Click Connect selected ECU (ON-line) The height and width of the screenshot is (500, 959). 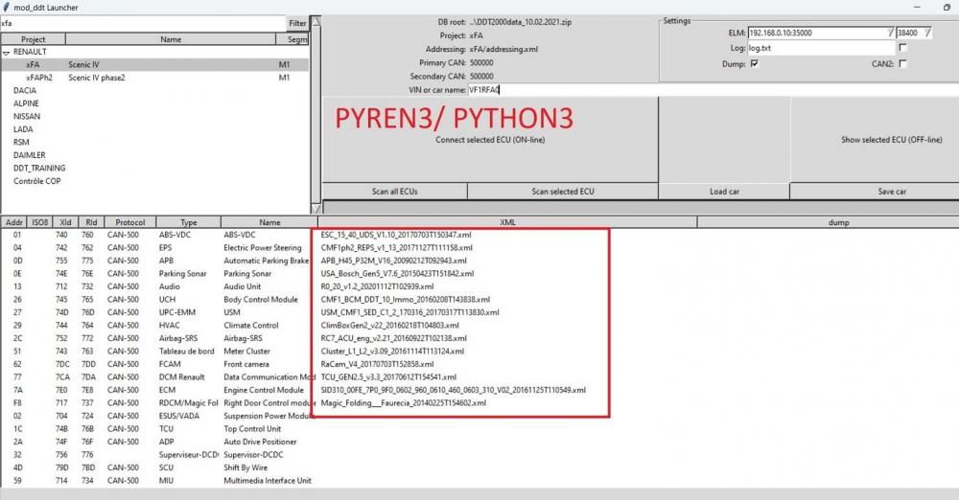[x=490, y=139]
